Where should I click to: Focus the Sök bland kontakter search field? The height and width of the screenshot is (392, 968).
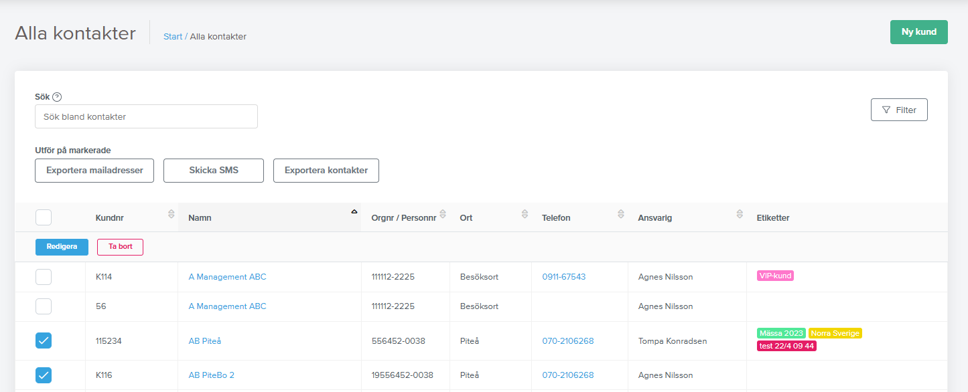[146, 116]
